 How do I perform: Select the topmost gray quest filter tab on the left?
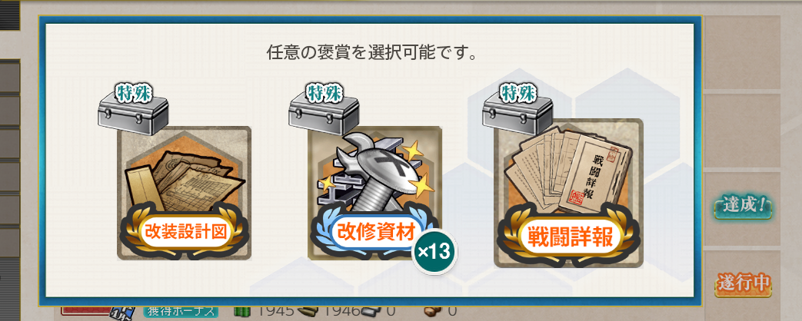coord(10,76)
